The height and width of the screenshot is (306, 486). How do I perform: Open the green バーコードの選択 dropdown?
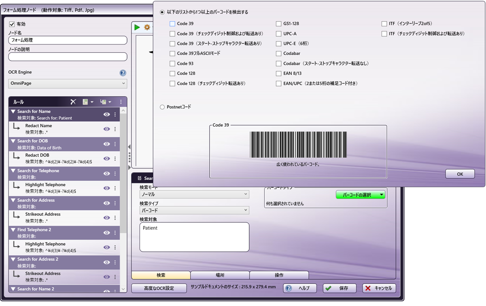tap(361, 195)
